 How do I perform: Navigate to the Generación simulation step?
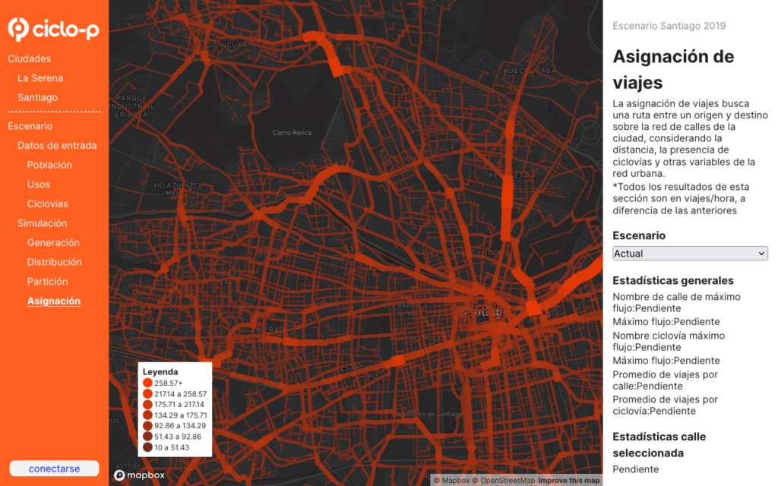(53, 243)
